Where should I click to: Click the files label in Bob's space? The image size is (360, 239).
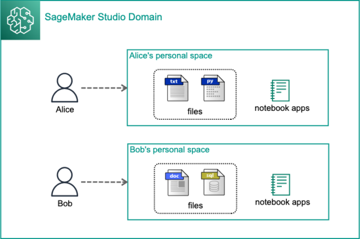coord(195,205)
